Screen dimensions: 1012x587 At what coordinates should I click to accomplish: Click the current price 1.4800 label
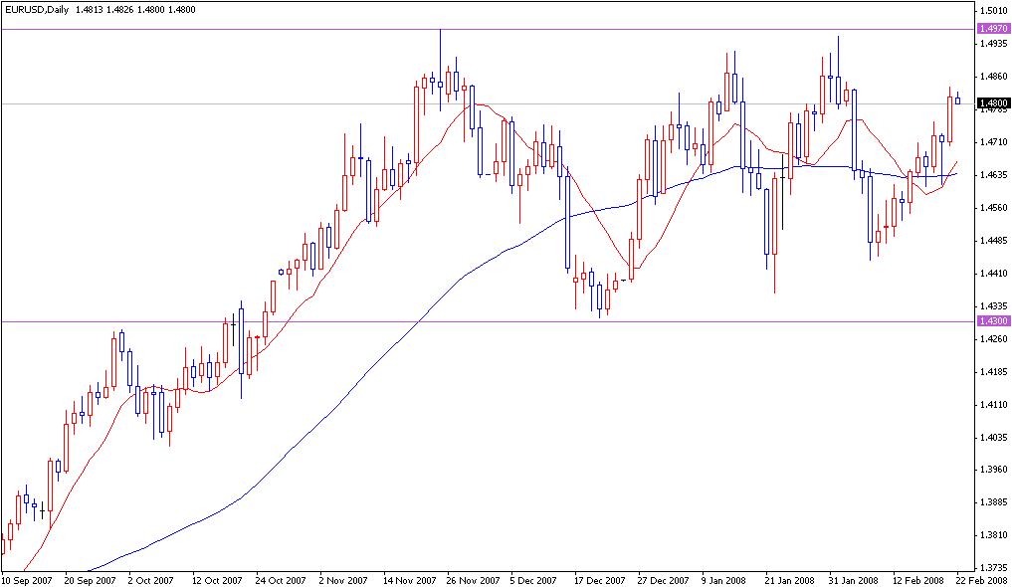coord(993,103)
